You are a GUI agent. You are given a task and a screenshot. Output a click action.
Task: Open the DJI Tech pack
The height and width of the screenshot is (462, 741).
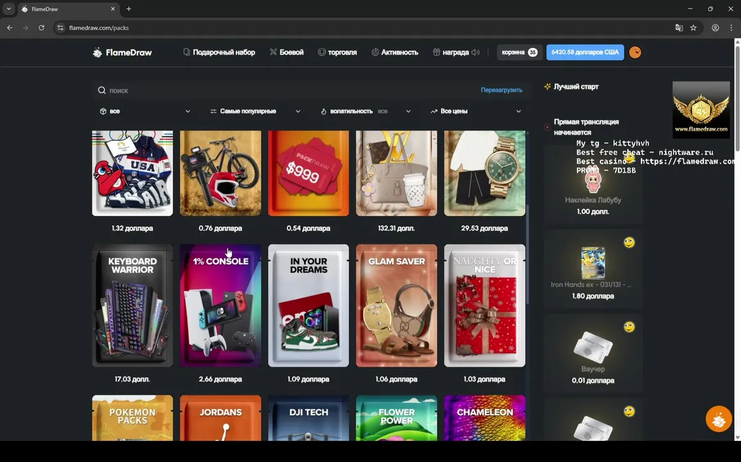point(308,418)
